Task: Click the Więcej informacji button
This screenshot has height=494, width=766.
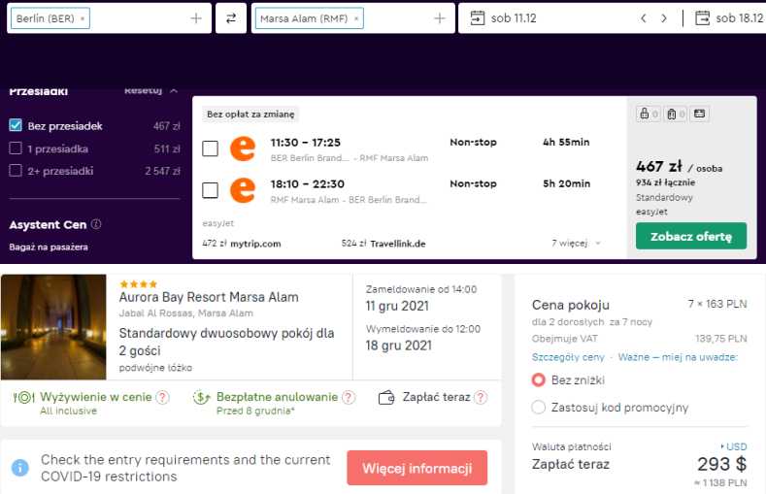Action: pos(416,469)
